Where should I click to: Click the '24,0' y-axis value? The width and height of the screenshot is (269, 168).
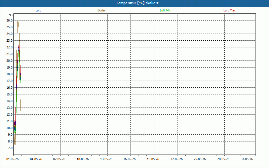10,34
